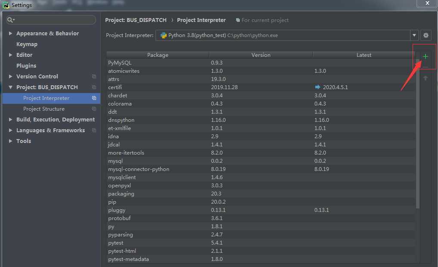The image size is (438, 267).
Task: Click the Python logo in interpreter field
Action: (x=163, y=35)
